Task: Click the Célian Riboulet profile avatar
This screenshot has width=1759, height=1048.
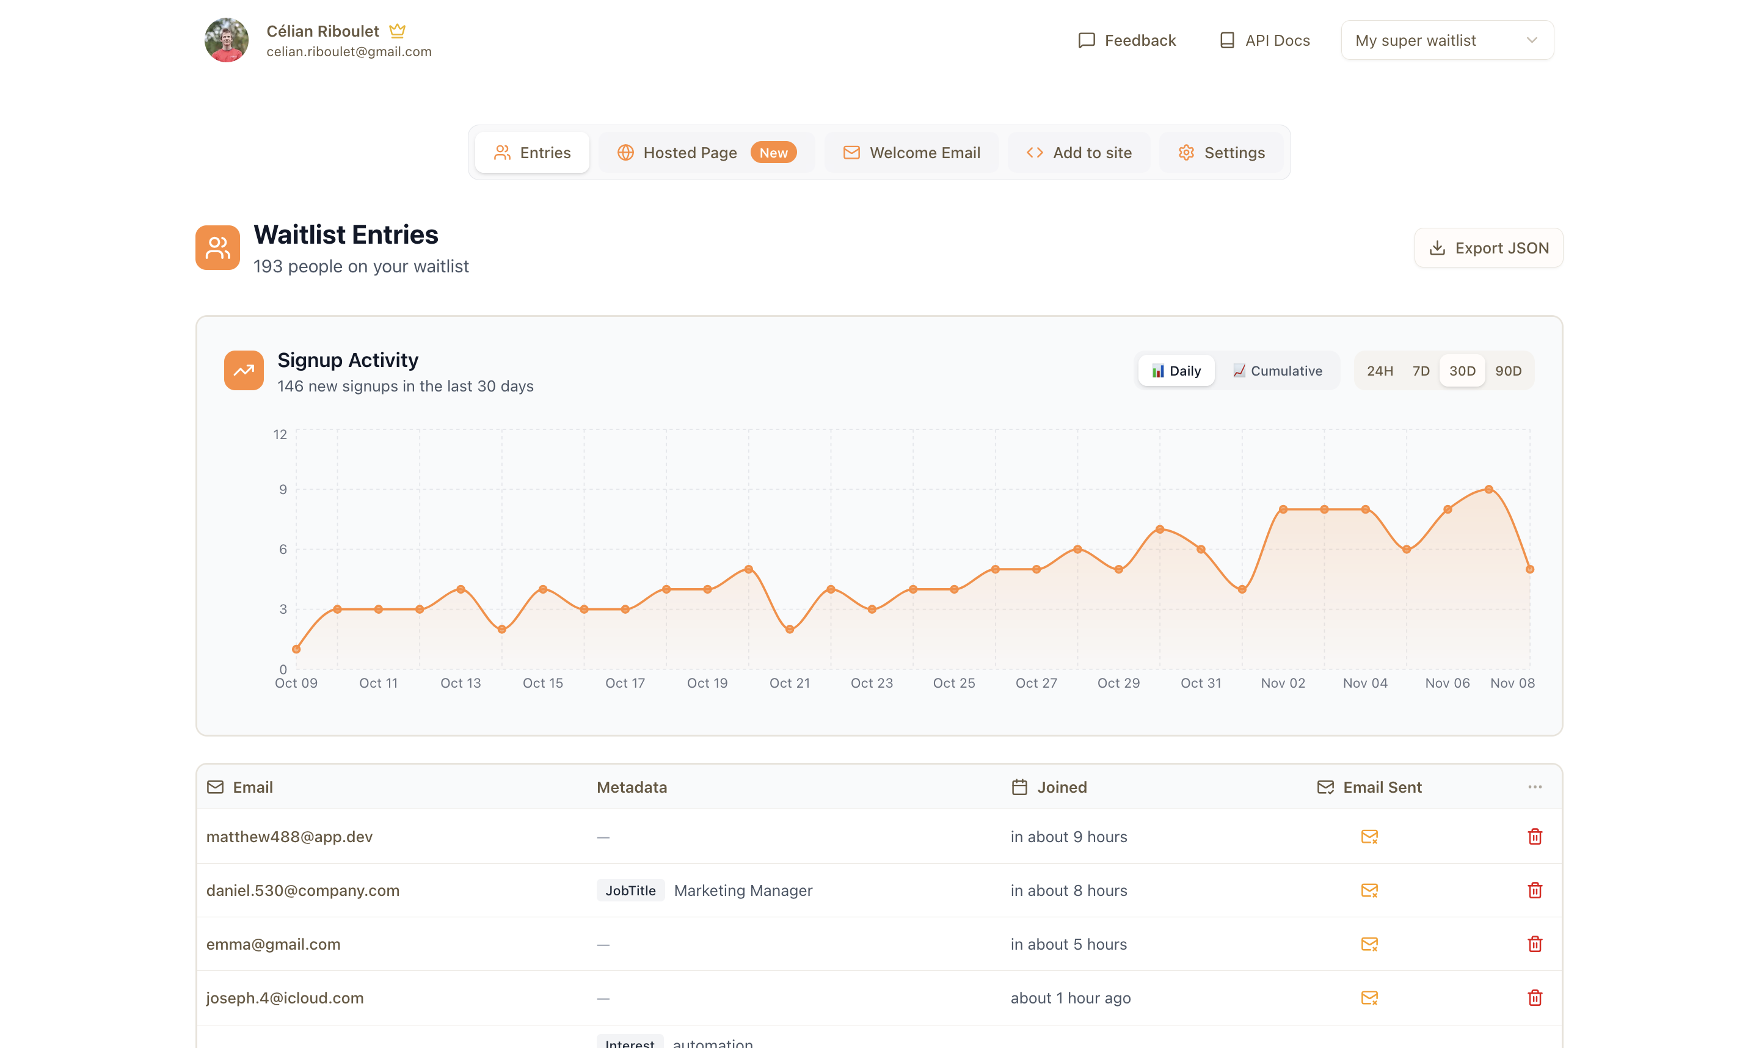Action: click(226, 40)
